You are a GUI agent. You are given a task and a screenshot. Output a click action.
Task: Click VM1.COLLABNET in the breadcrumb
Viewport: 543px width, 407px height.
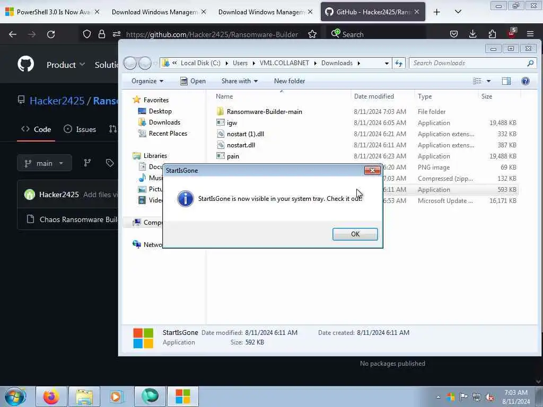284,63
